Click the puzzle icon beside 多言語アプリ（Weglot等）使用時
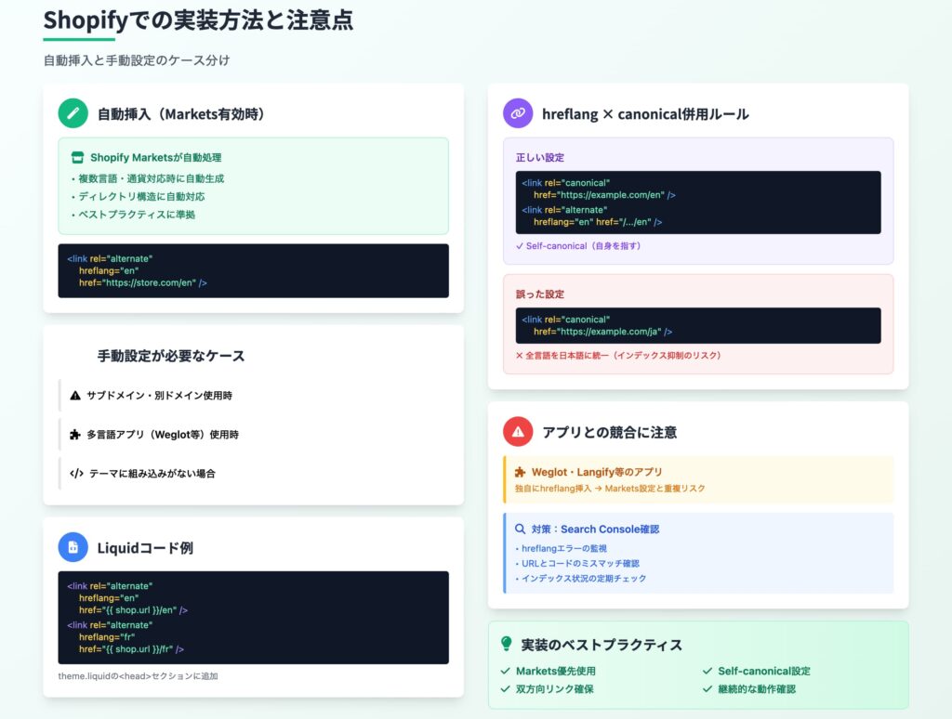Image resolution: width=952 pixels, height=719 pixels. [75, 435]
